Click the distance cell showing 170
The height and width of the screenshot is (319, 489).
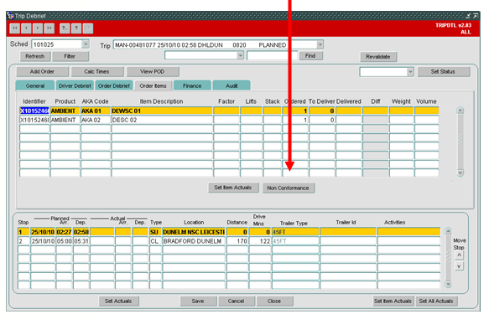click(237, 241)
